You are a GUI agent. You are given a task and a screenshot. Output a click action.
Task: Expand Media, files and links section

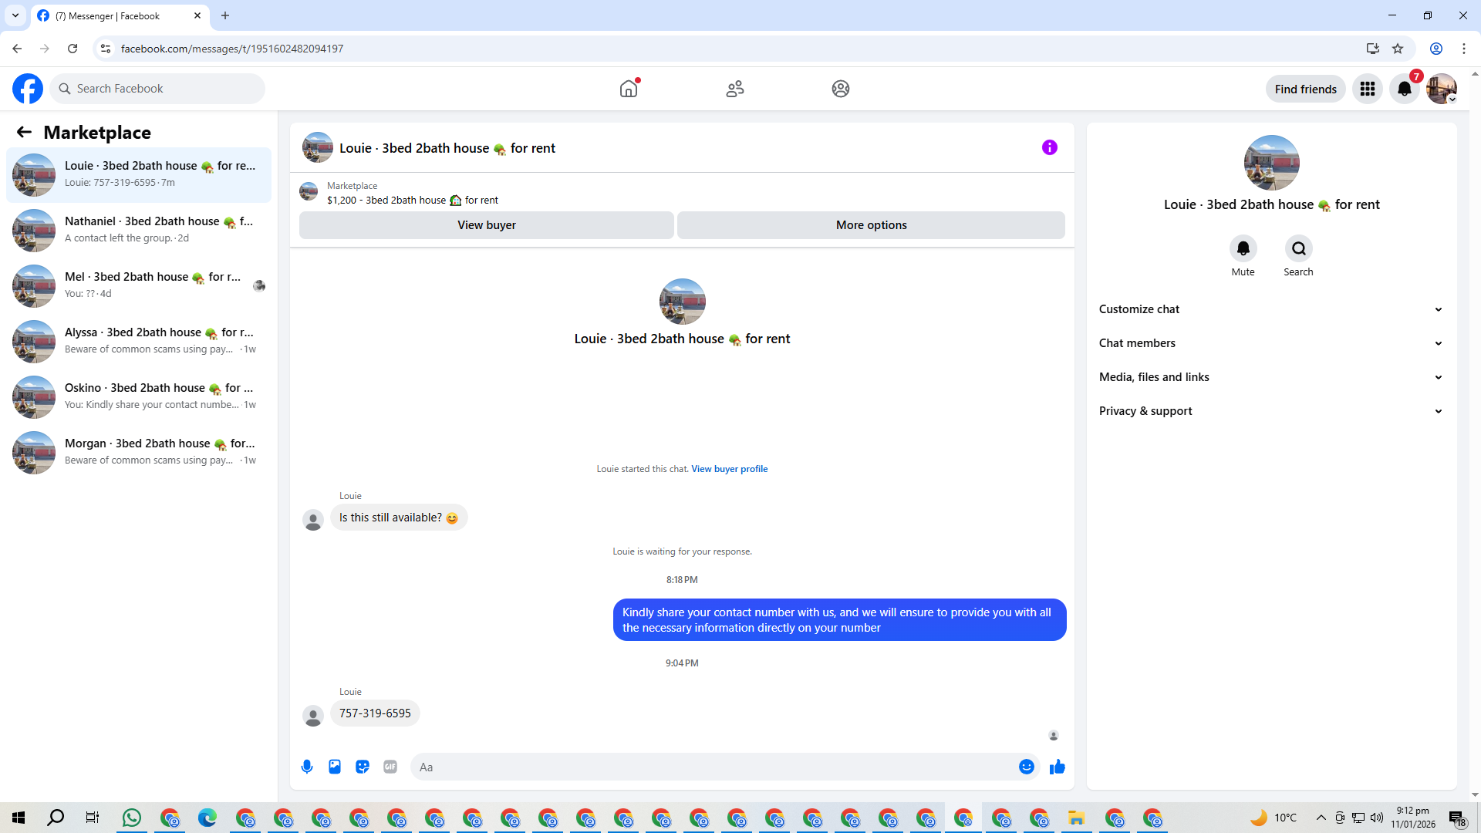1271,377
